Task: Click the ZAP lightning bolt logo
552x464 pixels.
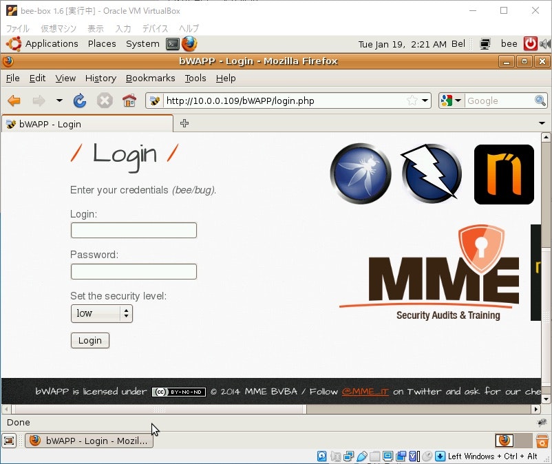Action: [432, 173]
